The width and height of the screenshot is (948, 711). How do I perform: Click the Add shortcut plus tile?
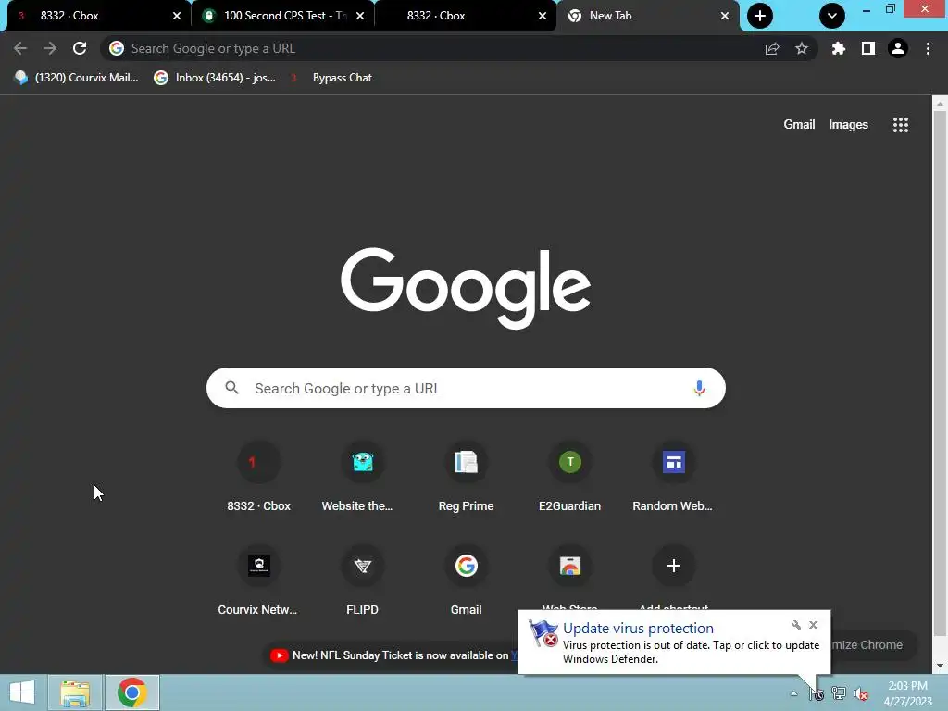[x=674, y=566]
